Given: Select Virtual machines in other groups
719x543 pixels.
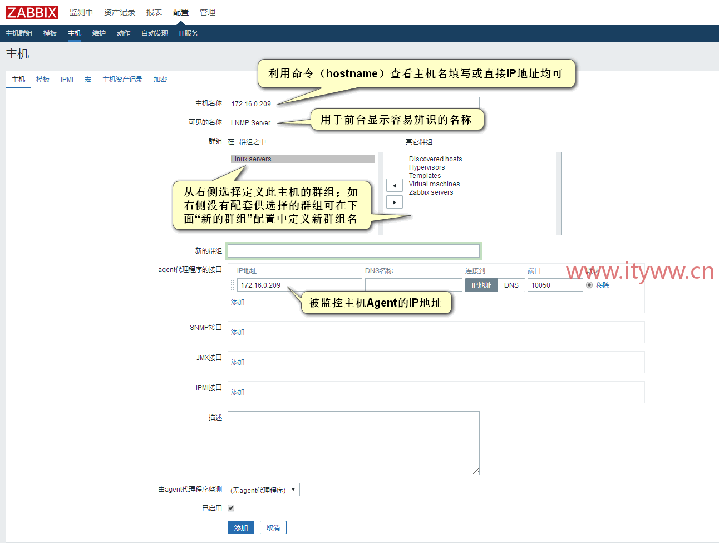Looking at the screenshot, I should coord(434,184).
